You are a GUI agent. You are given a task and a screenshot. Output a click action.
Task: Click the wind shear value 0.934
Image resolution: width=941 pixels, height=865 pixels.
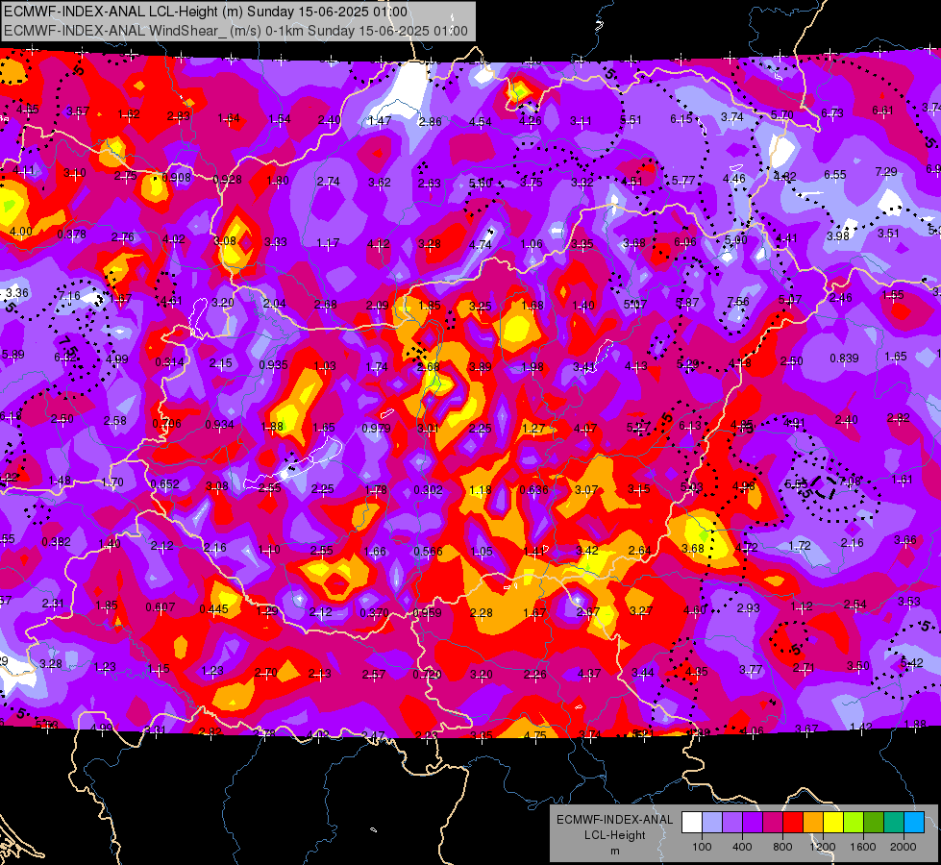(220, 425)
